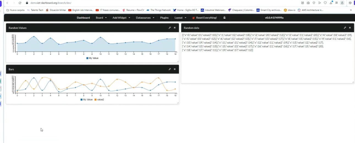Click the Random Values widget title
This screenshot has height=143, width=355.
click(x=18, y=28)
